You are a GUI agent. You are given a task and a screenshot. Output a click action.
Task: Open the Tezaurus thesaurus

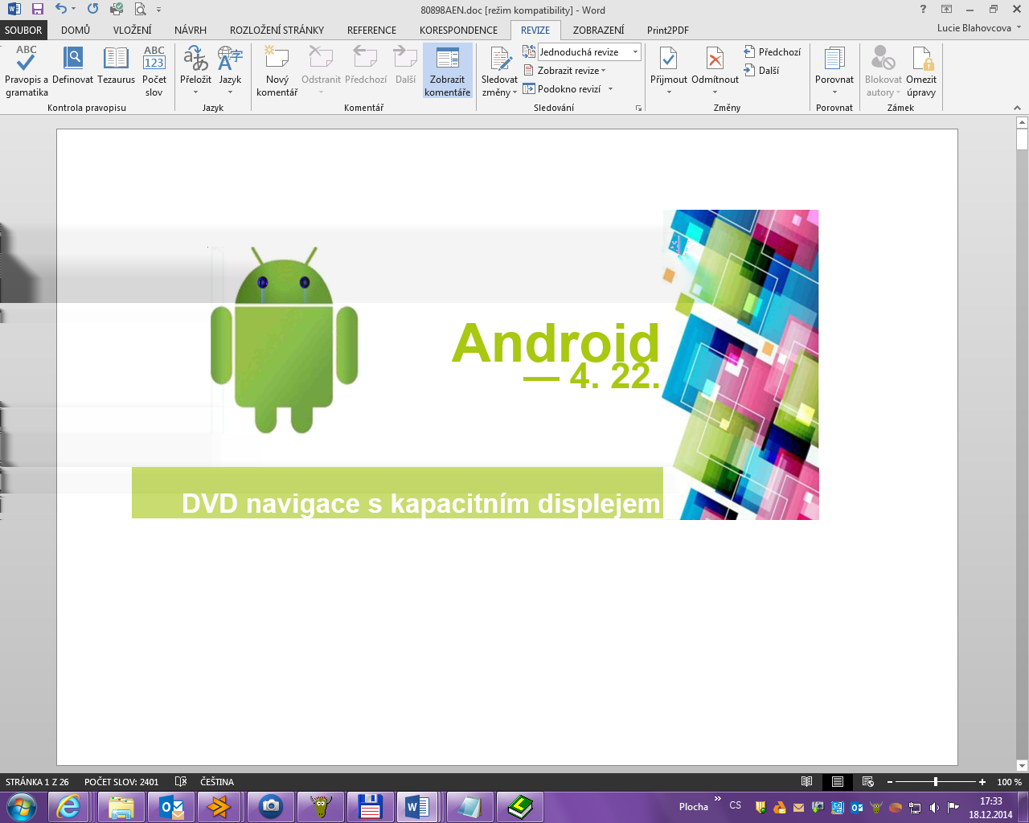click(116, 66)
